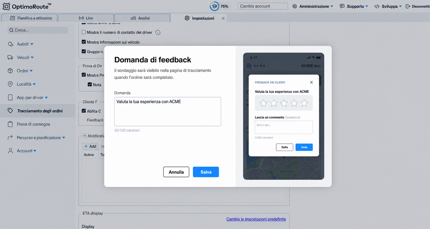Image resolution: width=430 pixels, height=229 pixels.
Task: Switch to the Live tab
Action: pos(86,18)
